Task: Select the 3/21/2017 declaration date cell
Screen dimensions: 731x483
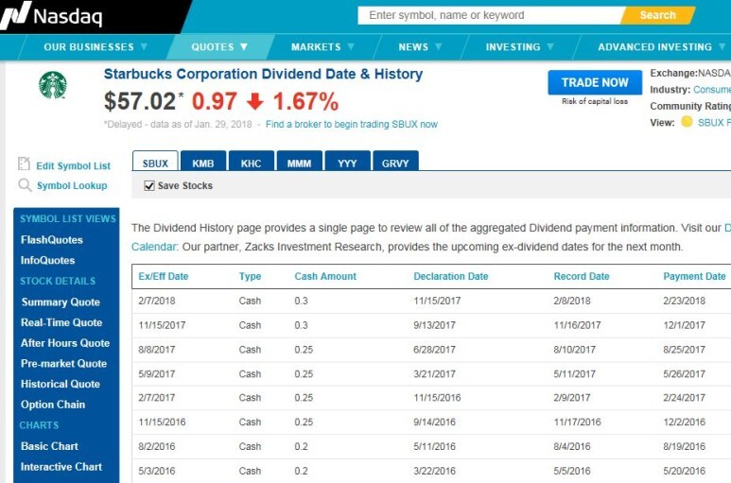Action: (x=434, y=374)
